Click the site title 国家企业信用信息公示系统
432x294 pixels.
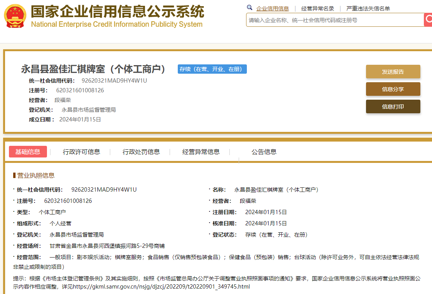(117, 11)
